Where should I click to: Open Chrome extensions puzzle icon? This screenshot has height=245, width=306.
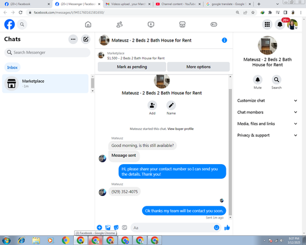tap(270, 13)
